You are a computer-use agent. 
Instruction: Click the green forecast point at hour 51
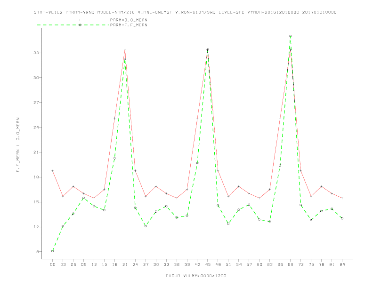pyautogui.click(x=228, y=224)
